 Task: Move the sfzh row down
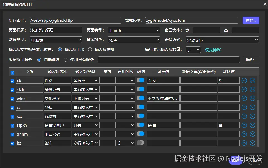click(x=252, y=89)
